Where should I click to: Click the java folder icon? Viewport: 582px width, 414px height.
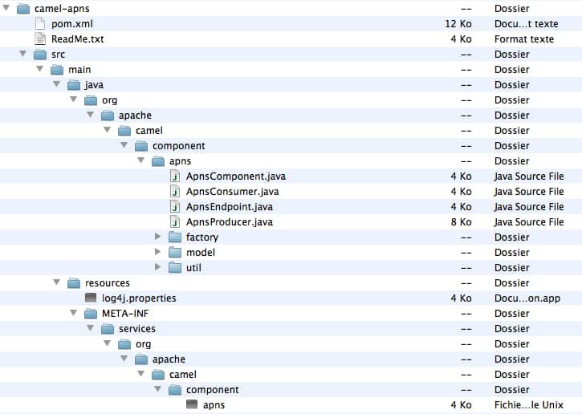click(x=74, y=85)
